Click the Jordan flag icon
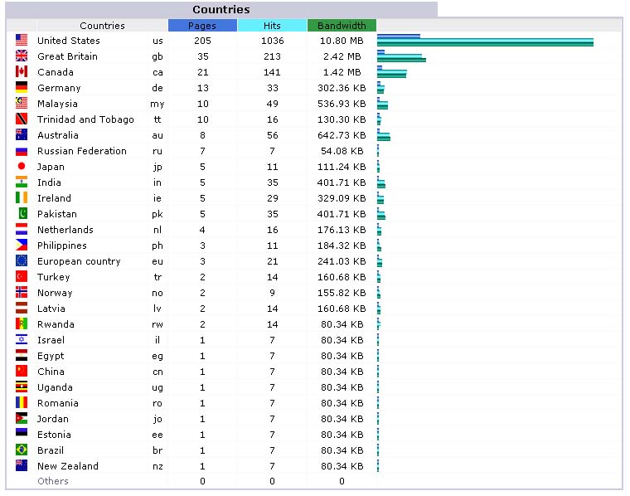This screenshot has height=496, width=630. tap(22, 418)
